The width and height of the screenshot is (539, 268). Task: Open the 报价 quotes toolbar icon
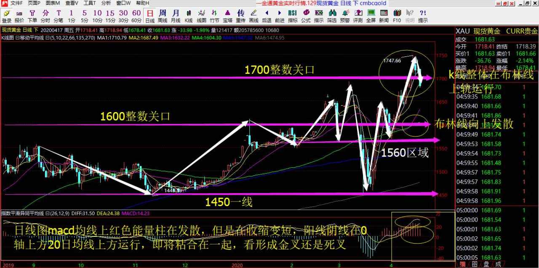tap(19, 16)
